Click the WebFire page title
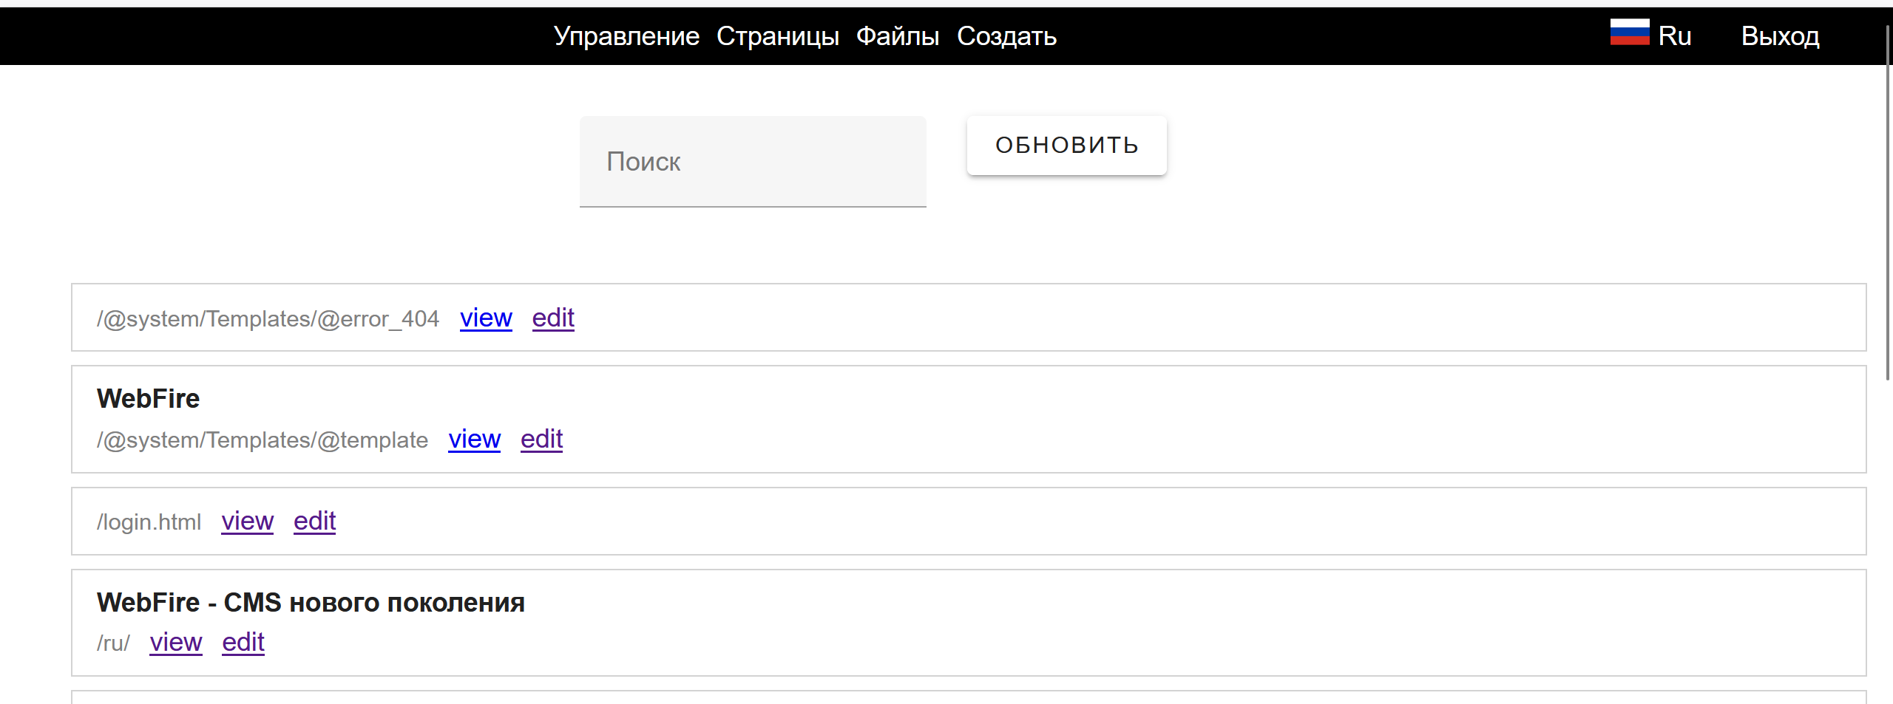Viewport: 1893px width, 704px height. [x=148, y=399]
